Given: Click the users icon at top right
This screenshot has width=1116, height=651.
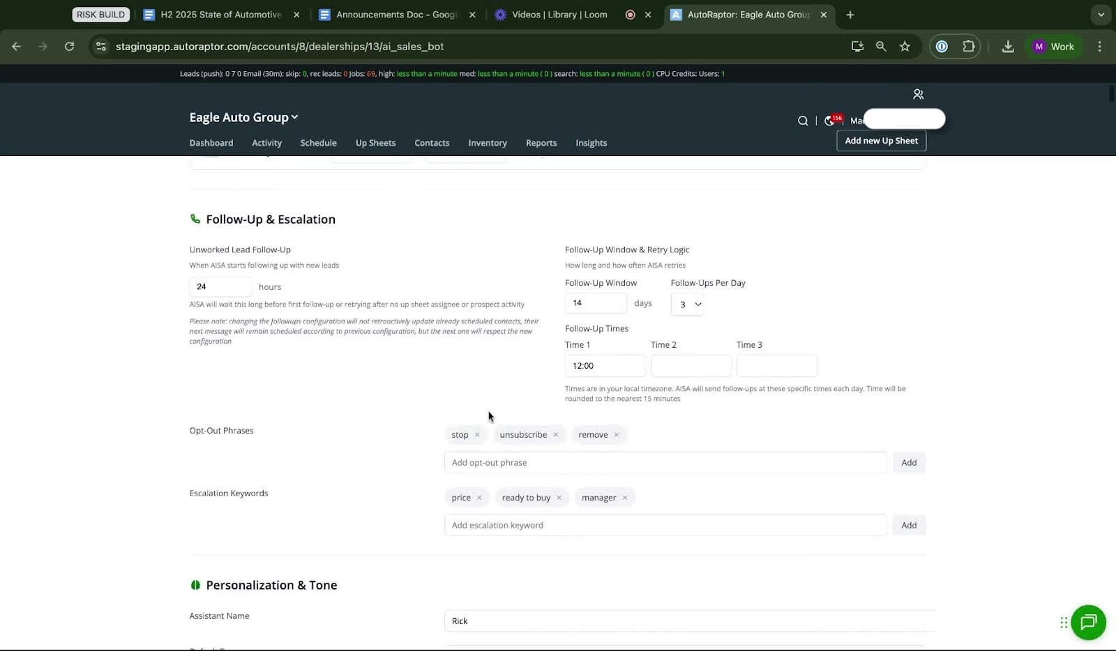Looking at the screenshot, I should point(918,94).
